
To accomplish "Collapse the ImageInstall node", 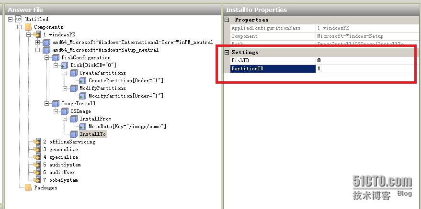I will (46, 103).
